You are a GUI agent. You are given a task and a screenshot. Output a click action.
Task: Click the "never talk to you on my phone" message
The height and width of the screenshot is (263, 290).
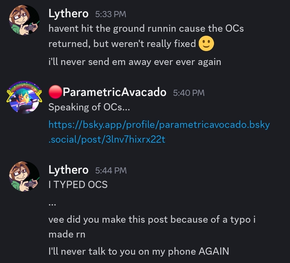tap(139, 251)
